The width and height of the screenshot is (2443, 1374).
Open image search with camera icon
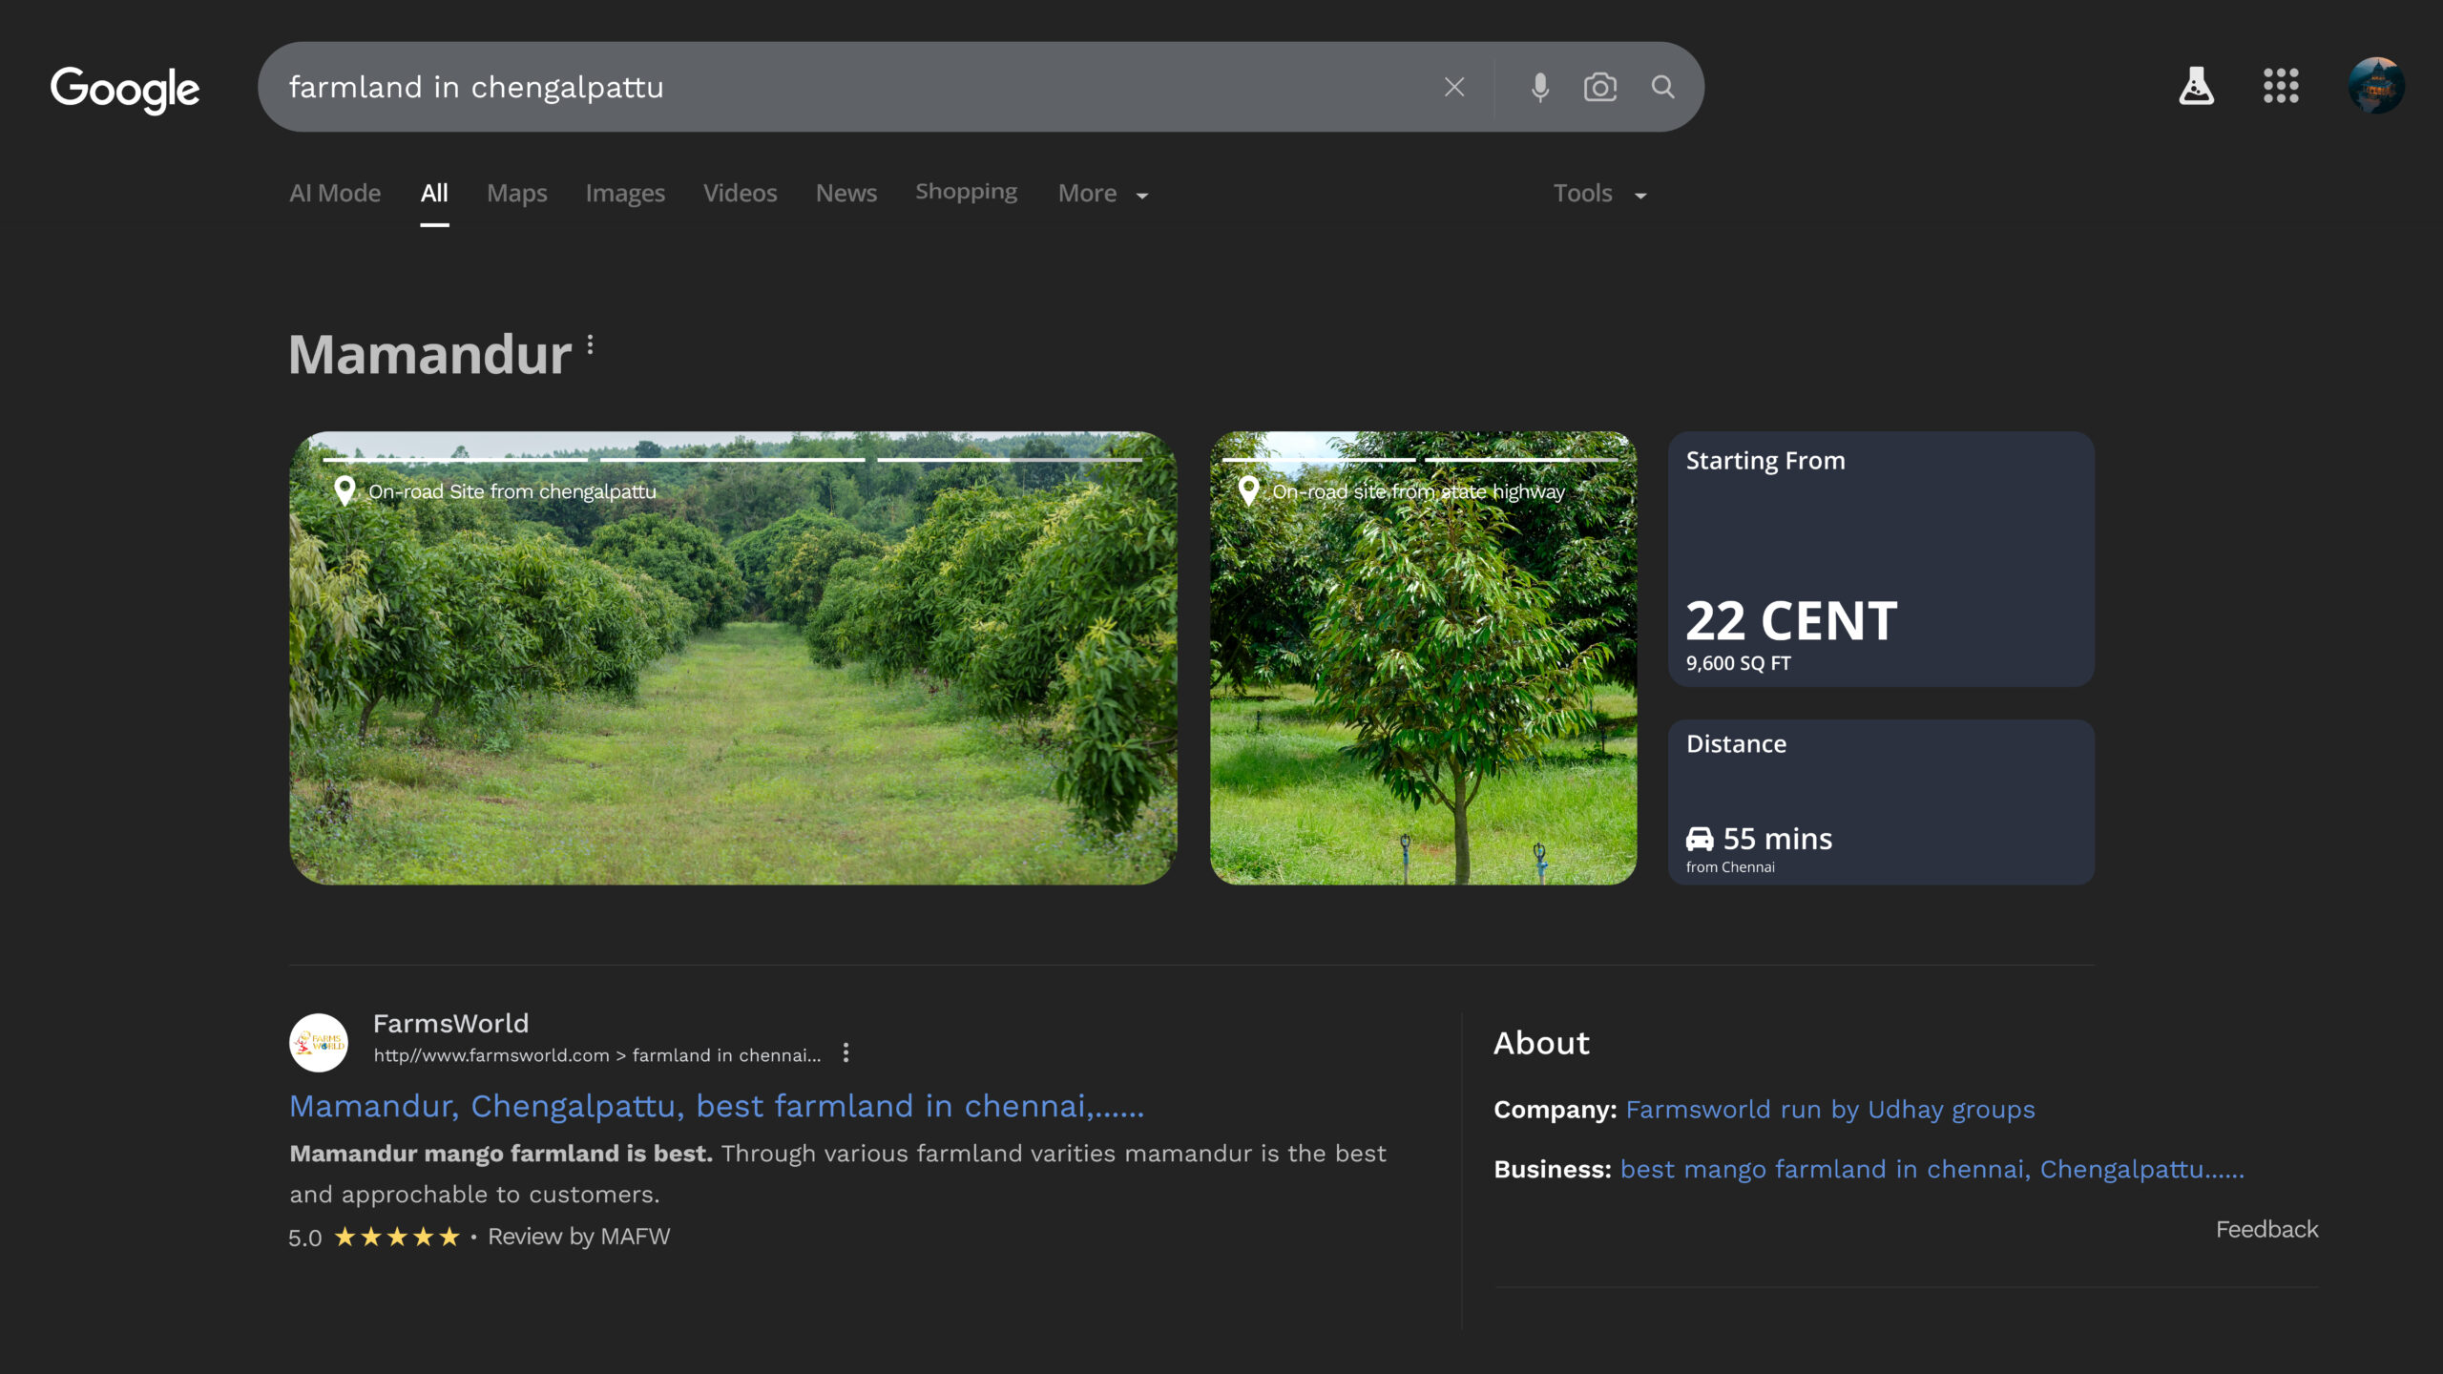point(1599,87)
